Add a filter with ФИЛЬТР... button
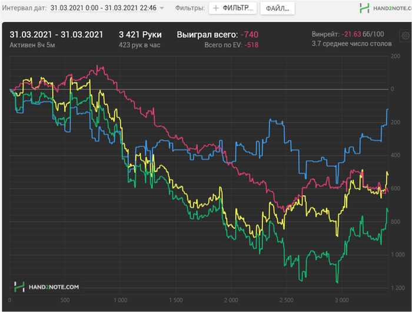This screenshot has width=412, height=312. click(234, 9)
